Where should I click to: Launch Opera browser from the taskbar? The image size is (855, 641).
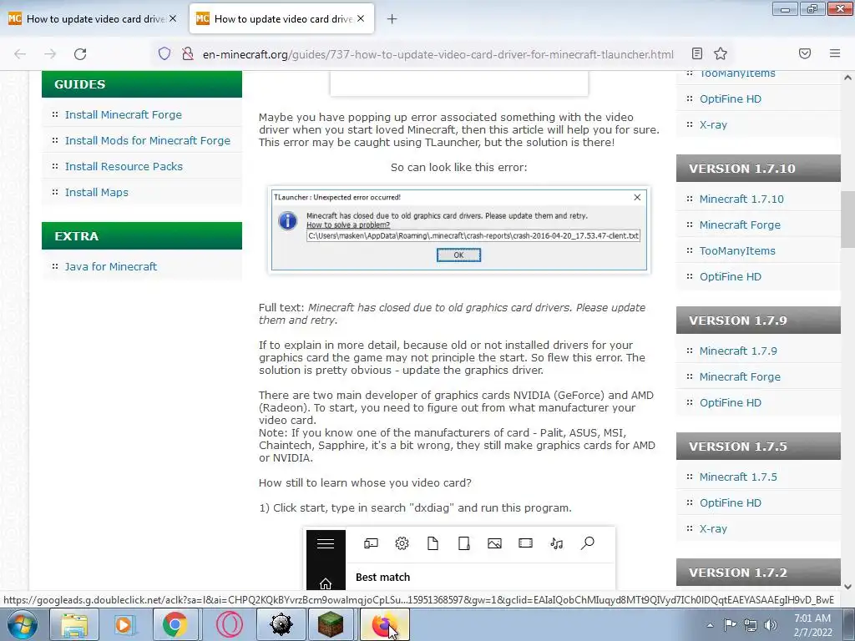[x=229, y=624]
